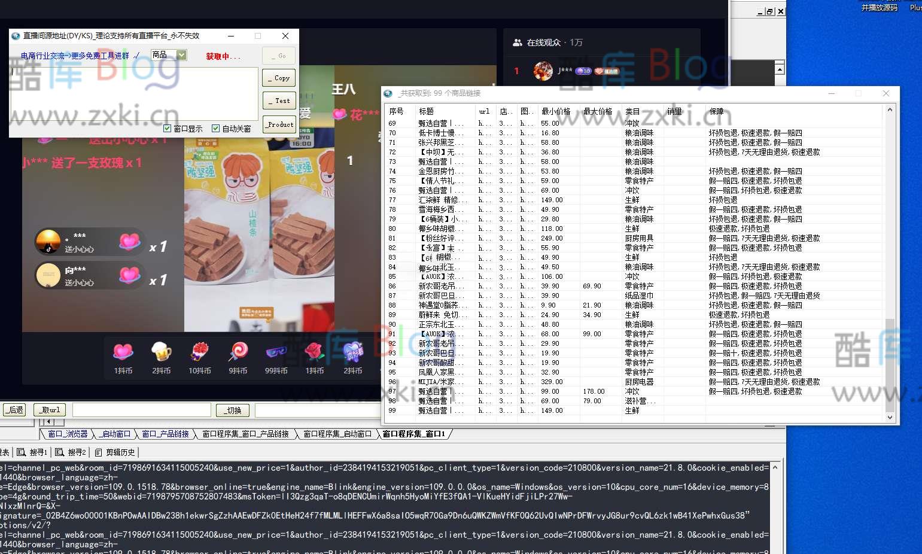Image resolution: width=922 pixels, height=554 pixels.
Task: Toggle the 窗口显示 checkbox
Action: coord(168,128)
